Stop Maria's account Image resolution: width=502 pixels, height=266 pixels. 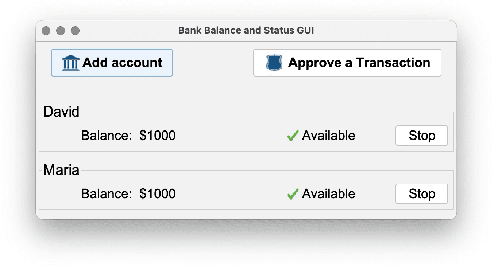(x=421, y=194)
